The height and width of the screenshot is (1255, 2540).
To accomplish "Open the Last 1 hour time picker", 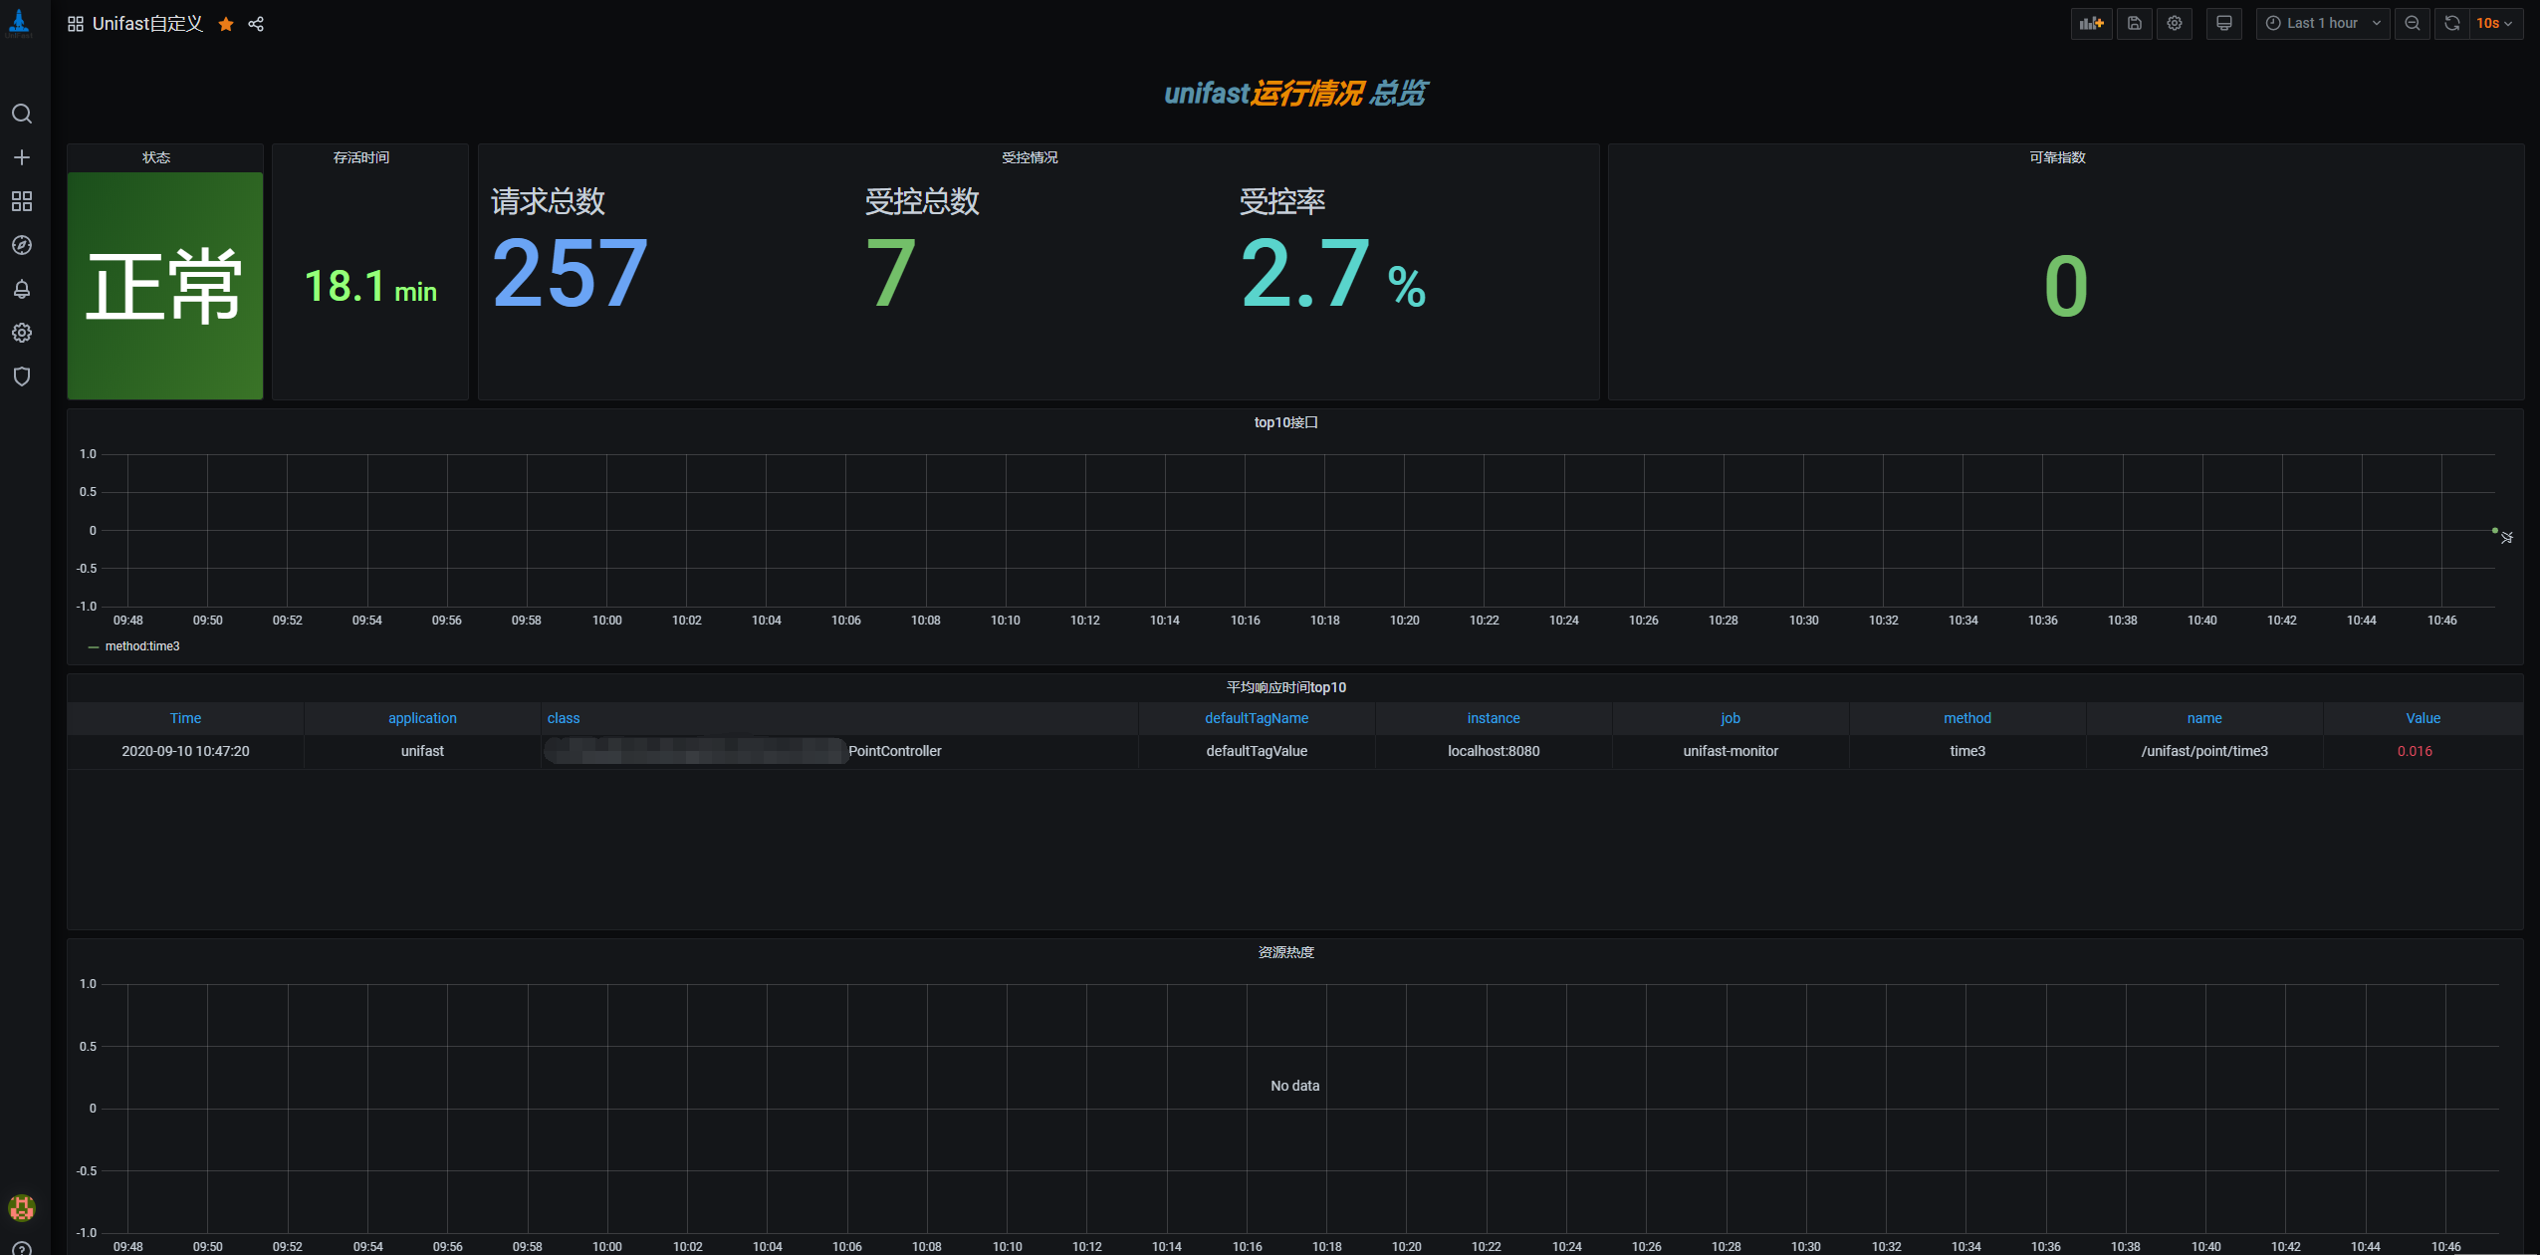I will 2322,23.
